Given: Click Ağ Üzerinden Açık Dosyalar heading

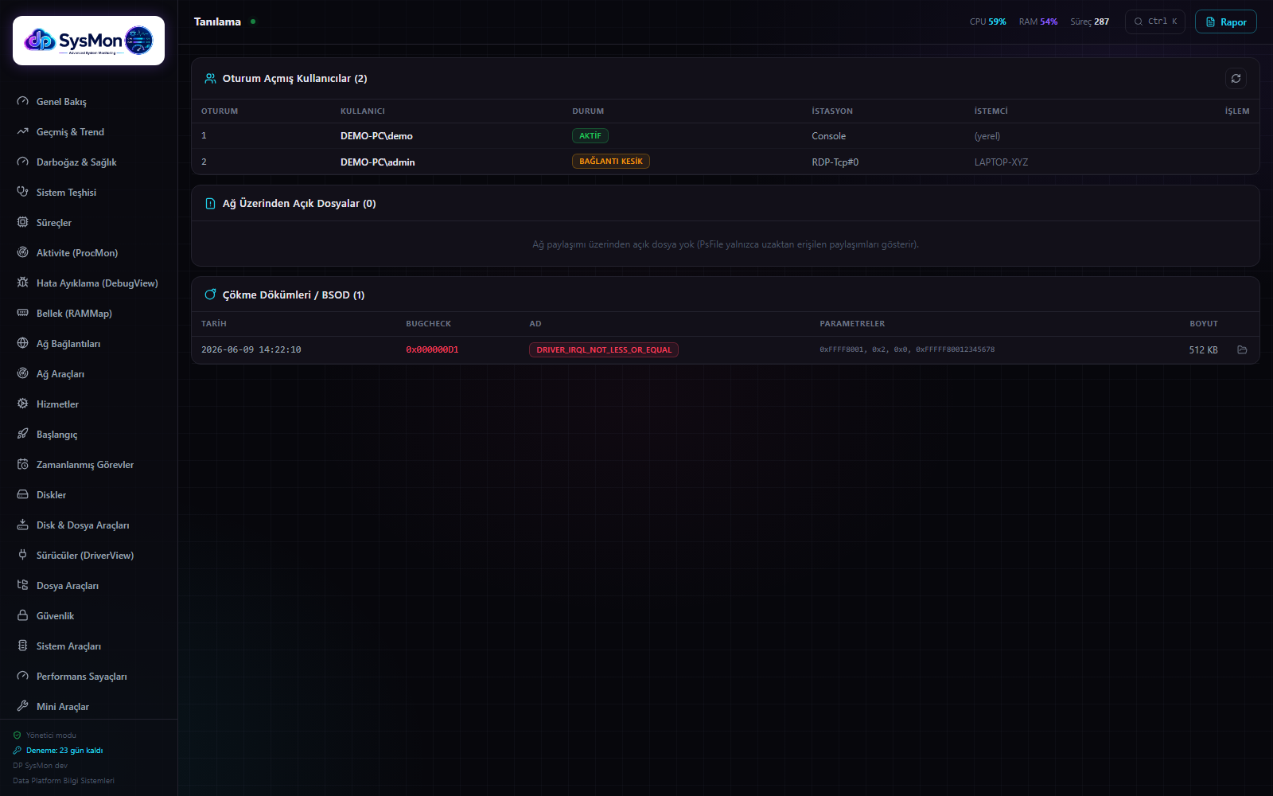Looking at the screenshot, I should [299, 203].
